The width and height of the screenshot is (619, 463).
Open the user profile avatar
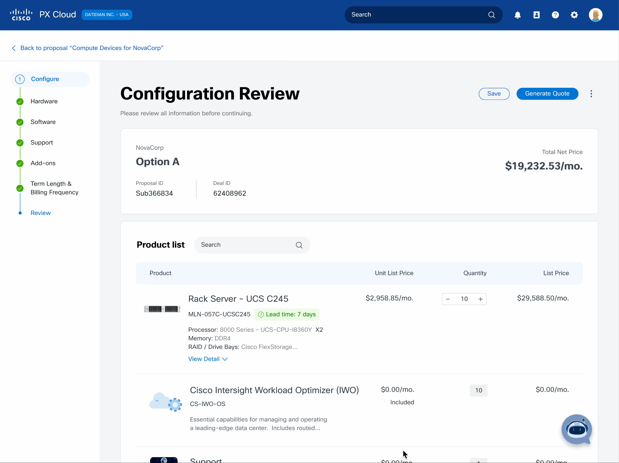click(595, 15)
